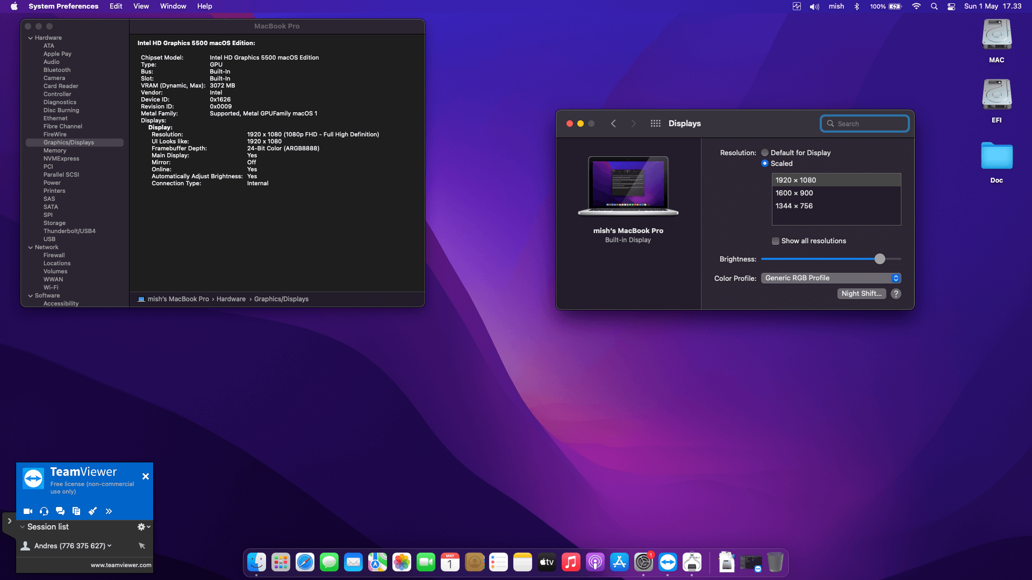The height and width of the screenshot is (580, 1032).
Task: Open Messages from the Dock
Action: point(329,562)
